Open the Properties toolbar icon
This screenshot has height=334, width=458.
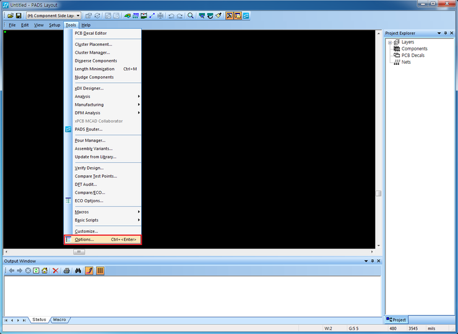coord(89,15)
